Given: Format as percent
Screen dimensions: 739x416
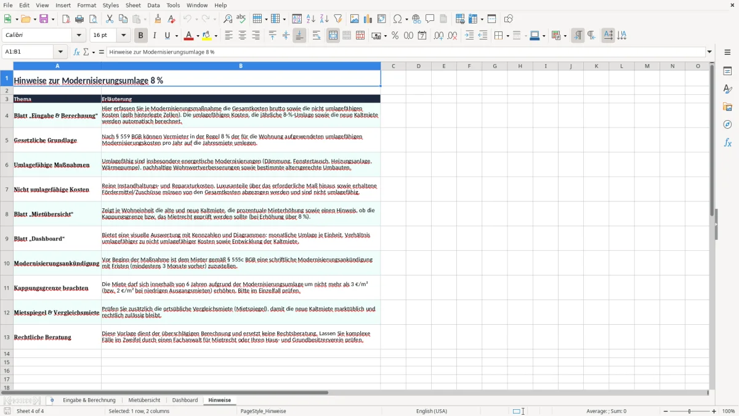Looking at the screenshot, I should click(x=395, y=36).
